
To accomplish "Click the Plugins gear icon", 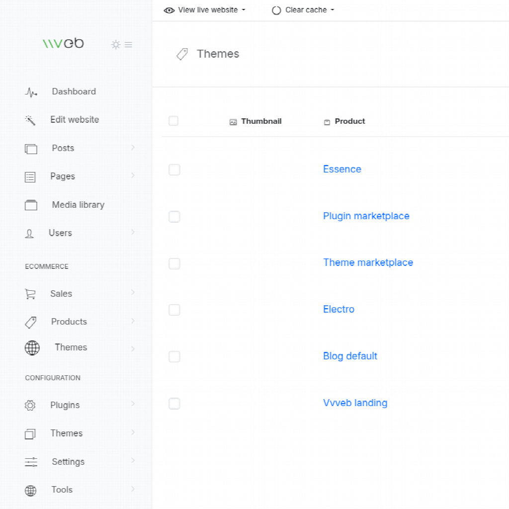I will pos(30,406).
